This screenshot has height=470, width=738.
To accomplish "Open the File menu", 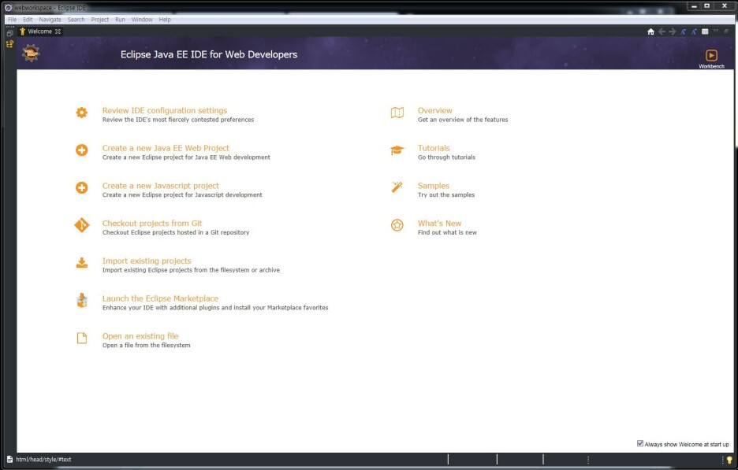I will [x=13, y=20].
